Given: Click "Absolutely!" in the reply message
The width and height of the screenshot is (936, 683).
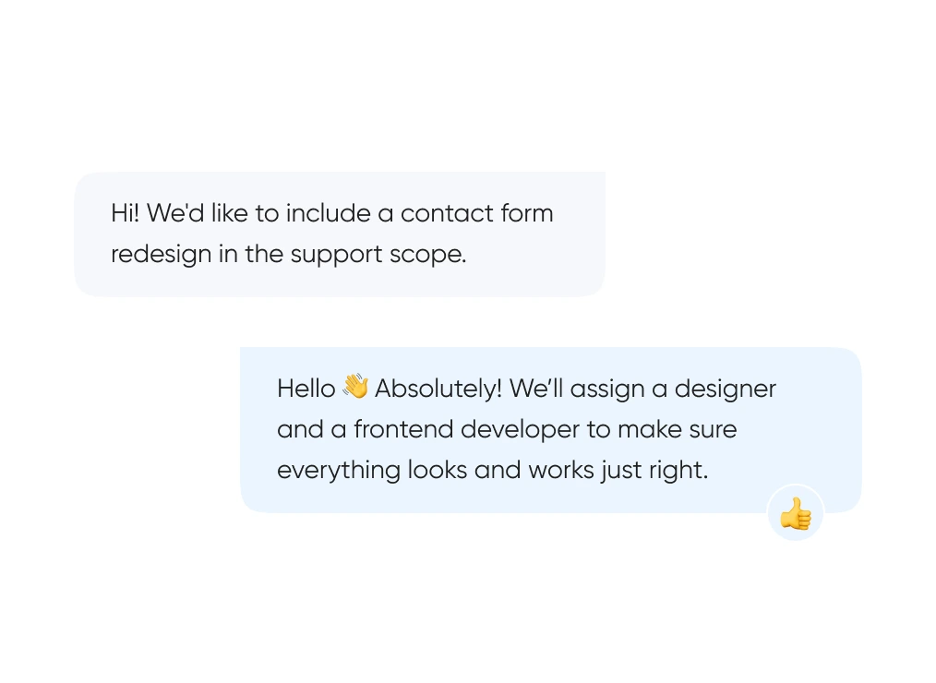Looking at the screenshot, I should [x=438, y=389].
